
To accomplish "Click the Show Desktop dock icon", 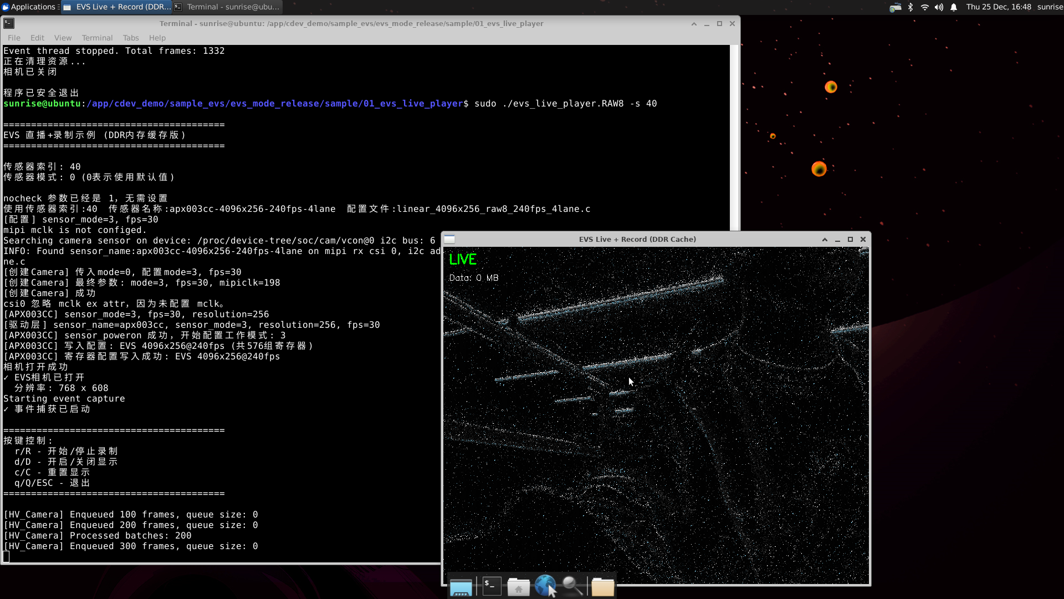I will click(461, 586).
